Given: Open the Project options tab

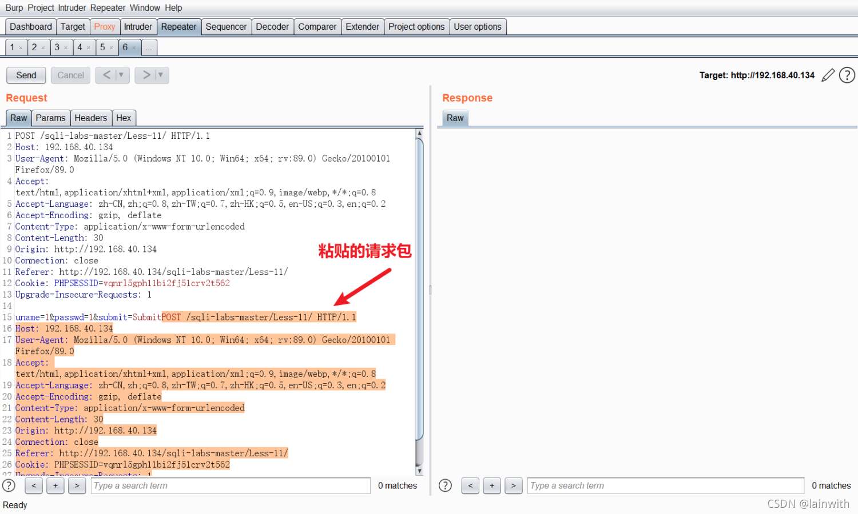Looking at the screenshot, I should pyautogui.click(x=416, y=27).
